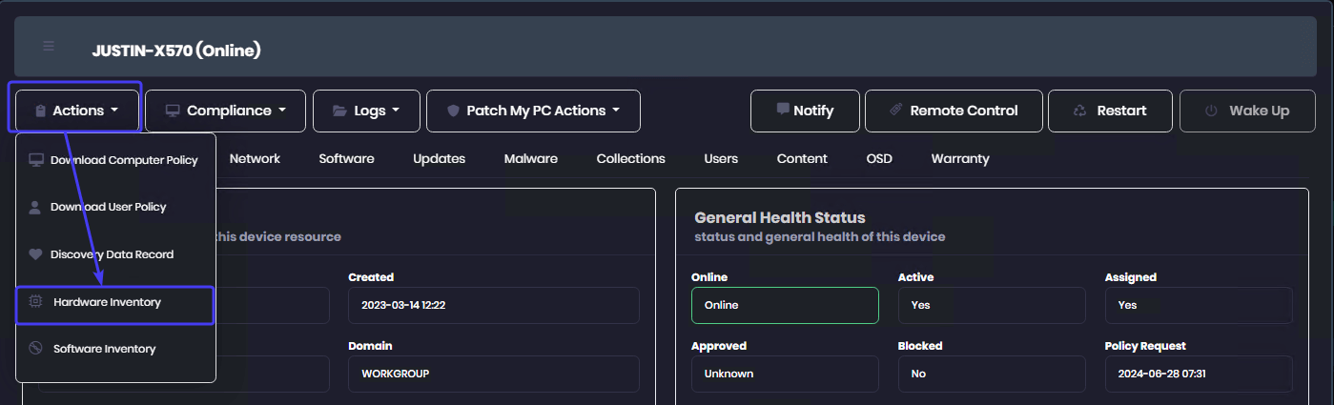Send a notification with the Notify button
This screenshot has width=1334, height=405.
pyautogui.click(x=805, y=111)
